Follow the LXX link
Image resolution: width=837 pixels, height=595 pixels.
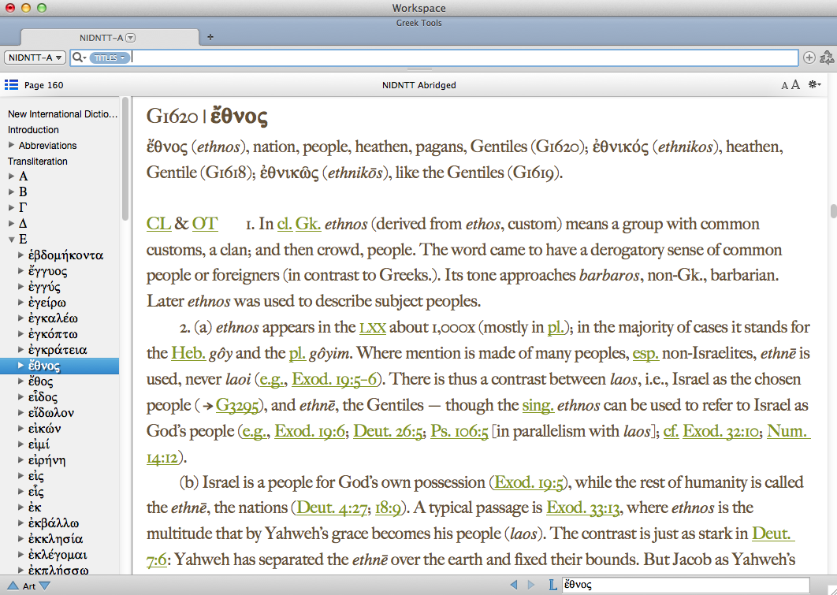(x=373, y=327)
